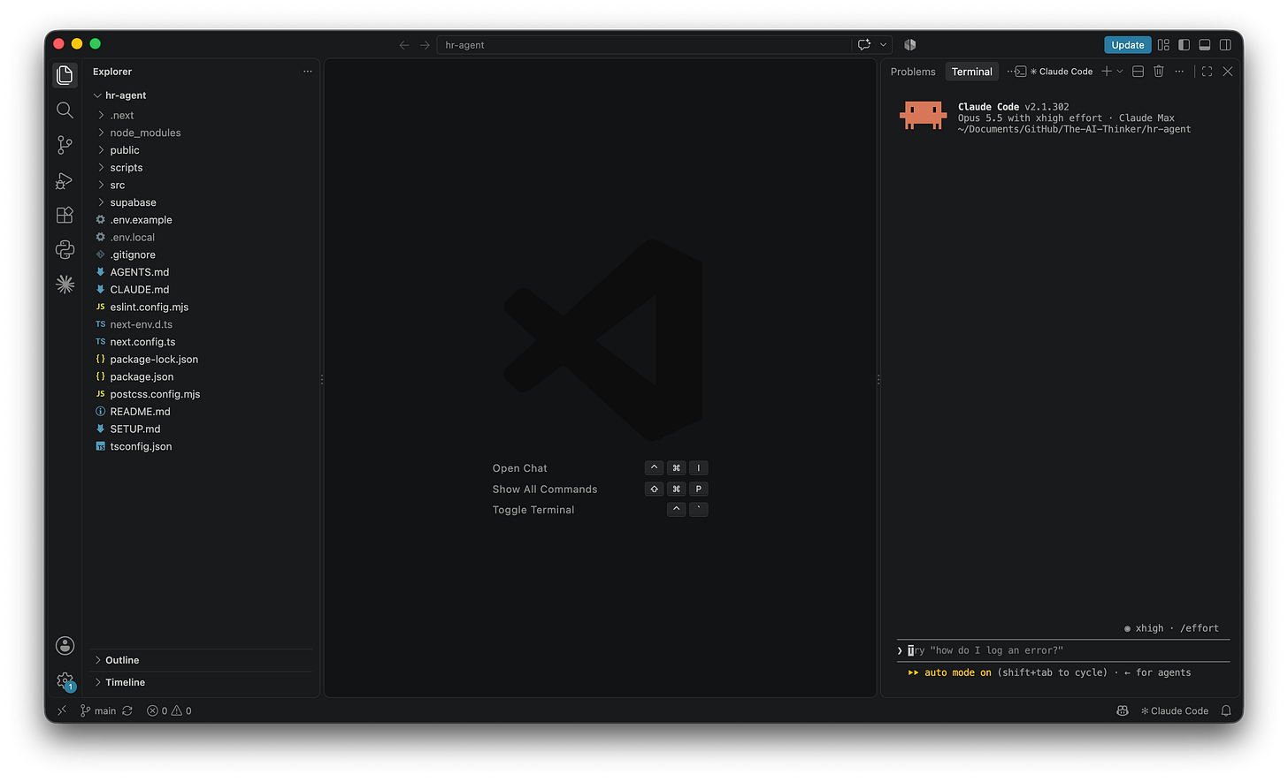Open the Manage gear icon
The image size is (1288, 782).
(65, 680)
